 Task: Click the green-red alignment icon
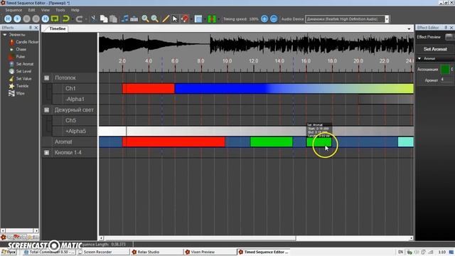coord(212,19)
